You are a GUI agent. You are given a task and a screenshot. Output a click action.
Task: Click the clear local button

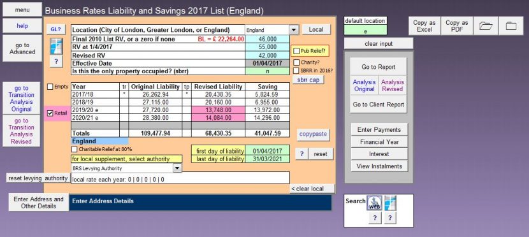coord(312,189)
